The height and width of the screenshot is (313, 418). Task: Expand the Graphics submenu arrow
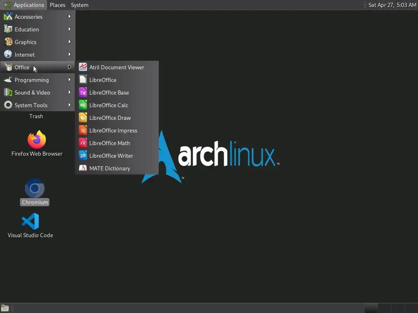click(x=69, y=42)
